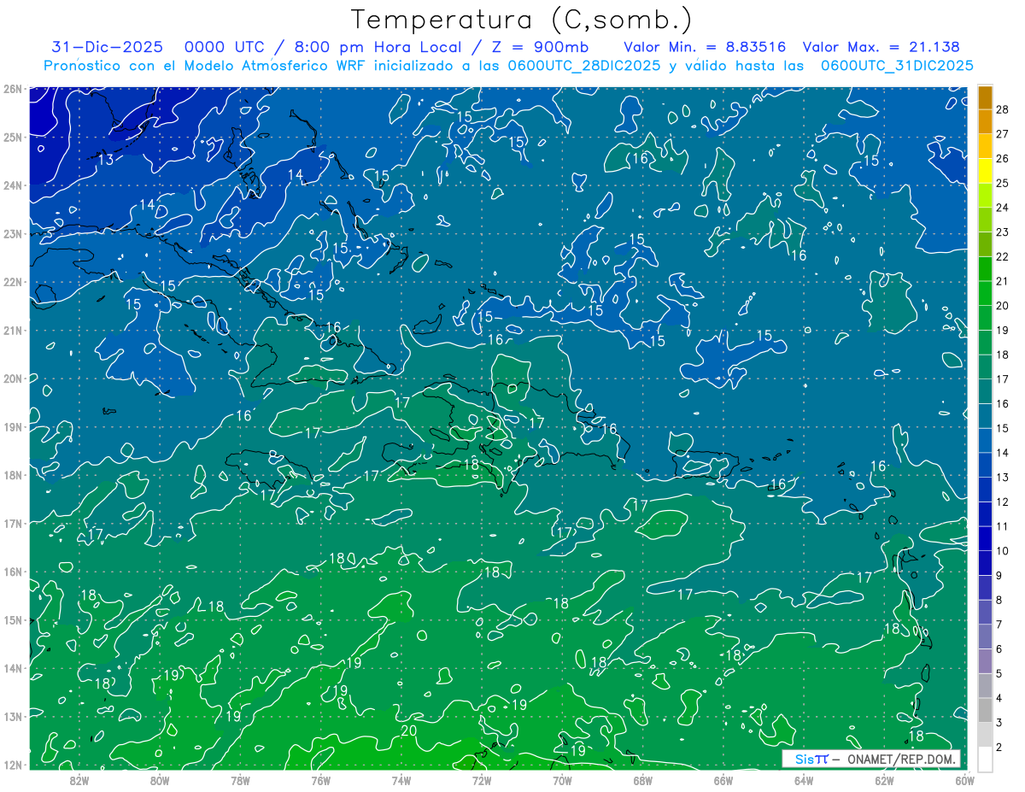
Task: Click the latitude label "17N"
Action: 13,524
